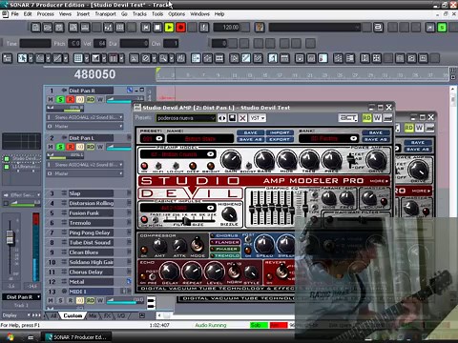Open the Tracks menu
458x343 pixels.
tap(139, 14)
